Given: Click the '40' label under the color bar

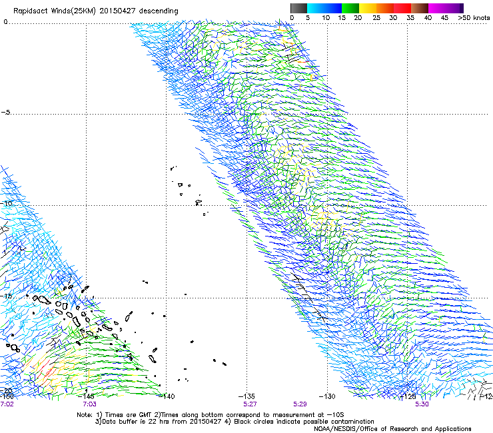Looking at the screenshot, I should [x=428, y=18].
